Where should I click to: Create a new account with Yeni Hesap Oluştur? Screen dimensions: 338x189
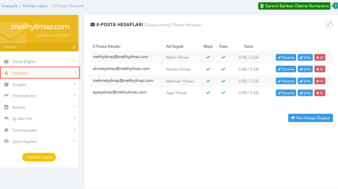(x=310, y=118)
